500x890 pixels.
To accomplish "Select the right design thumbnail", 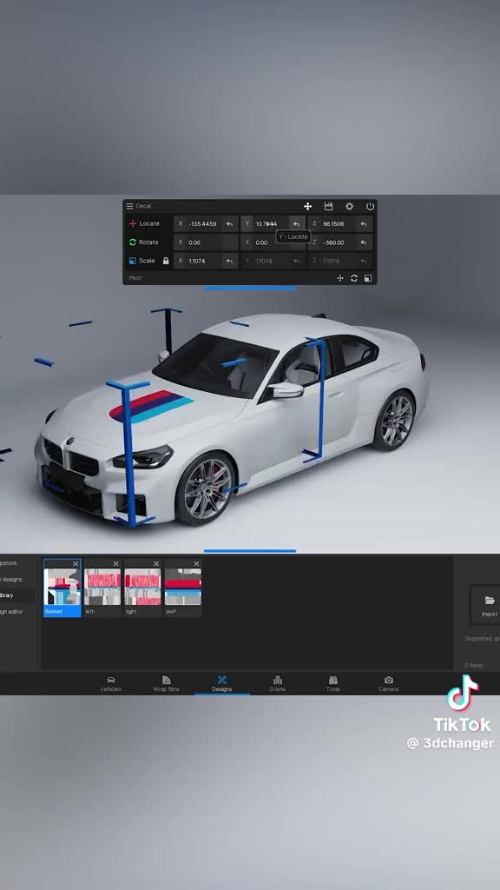I will click(143, 588).
